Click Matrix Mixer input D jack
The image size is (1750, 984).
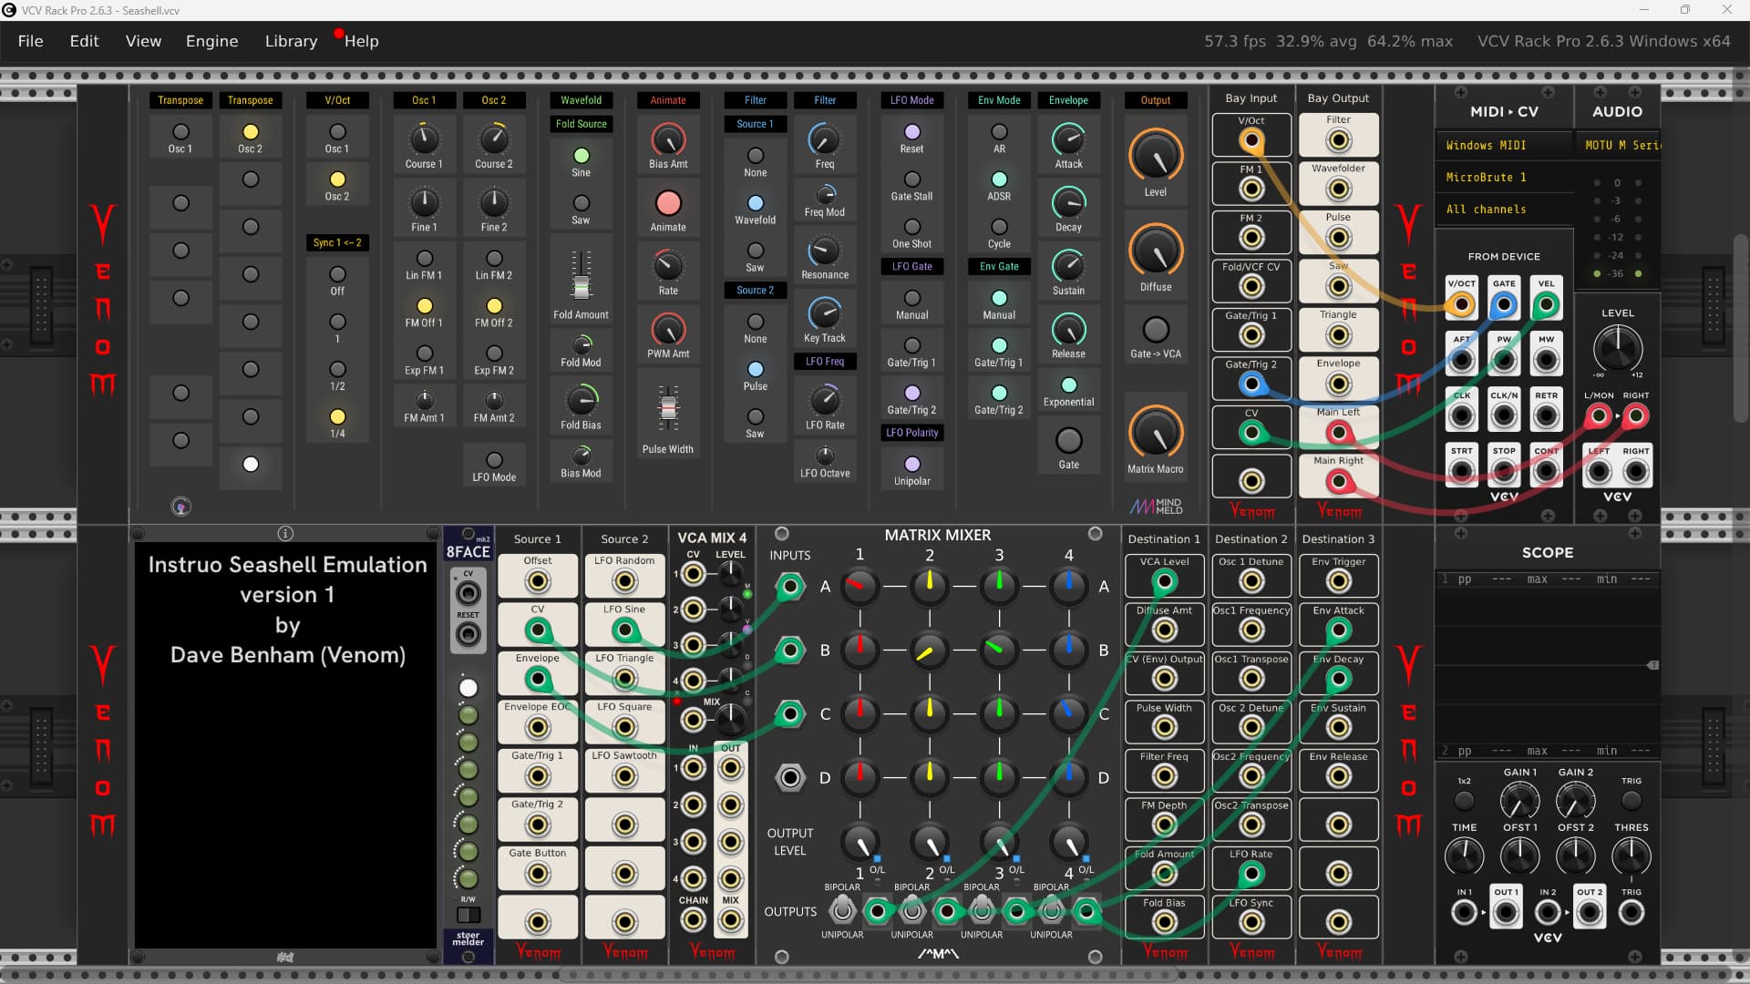(790, 778)
